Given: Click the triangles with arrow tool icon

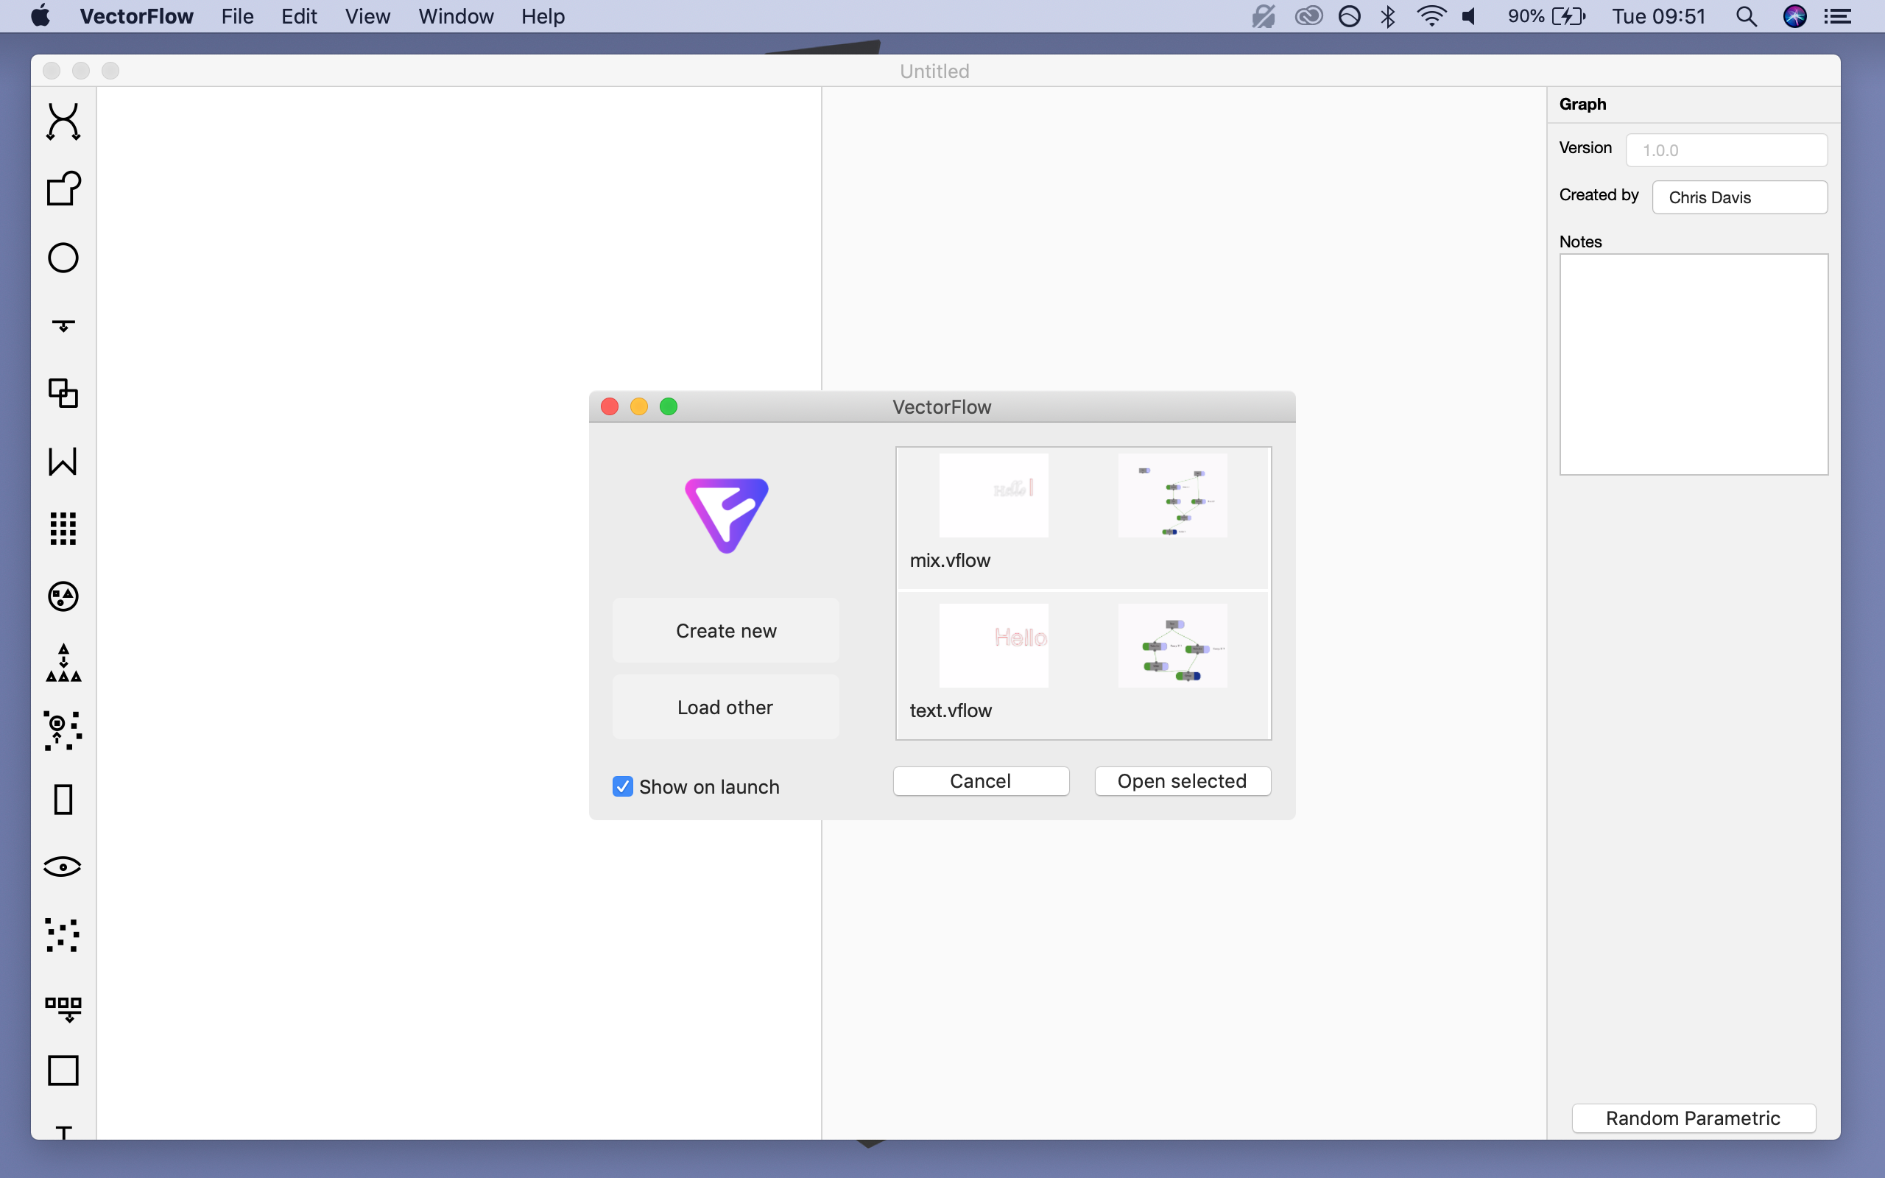Looking at the screenshot, I should [63, 663].
